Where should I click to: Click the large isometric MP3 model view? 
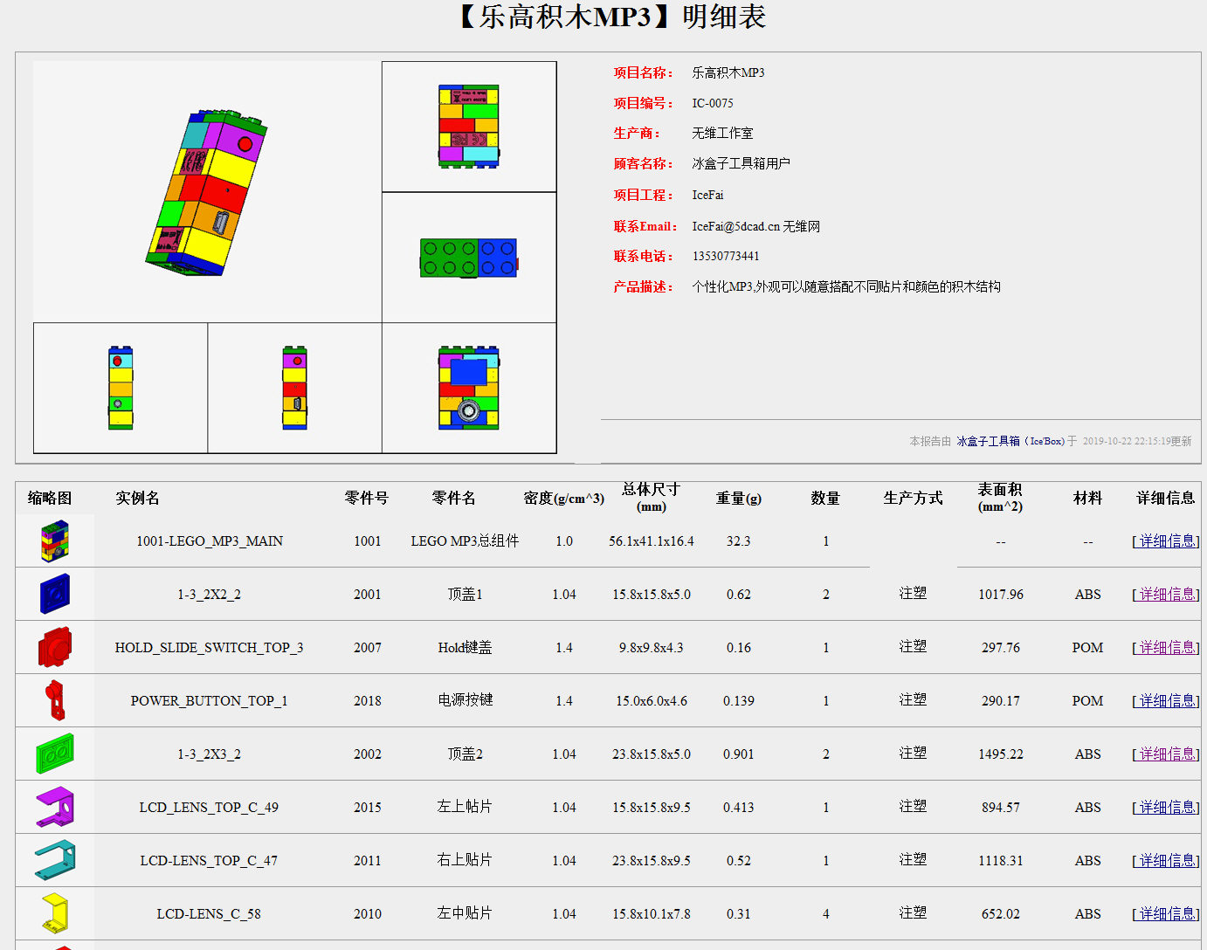click(x=207, y=192)
